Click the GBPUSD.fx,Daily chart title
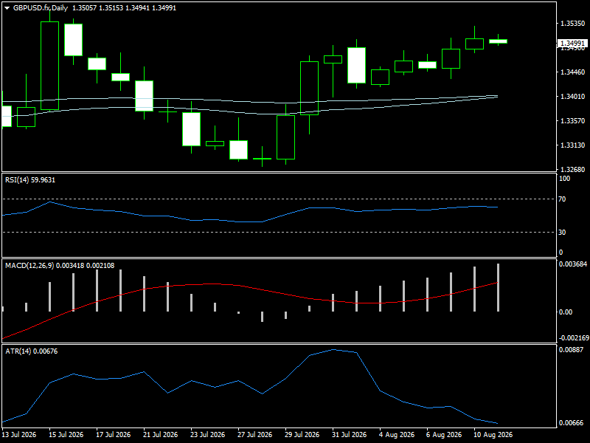 pyautogui.click(x=41, y=8)
